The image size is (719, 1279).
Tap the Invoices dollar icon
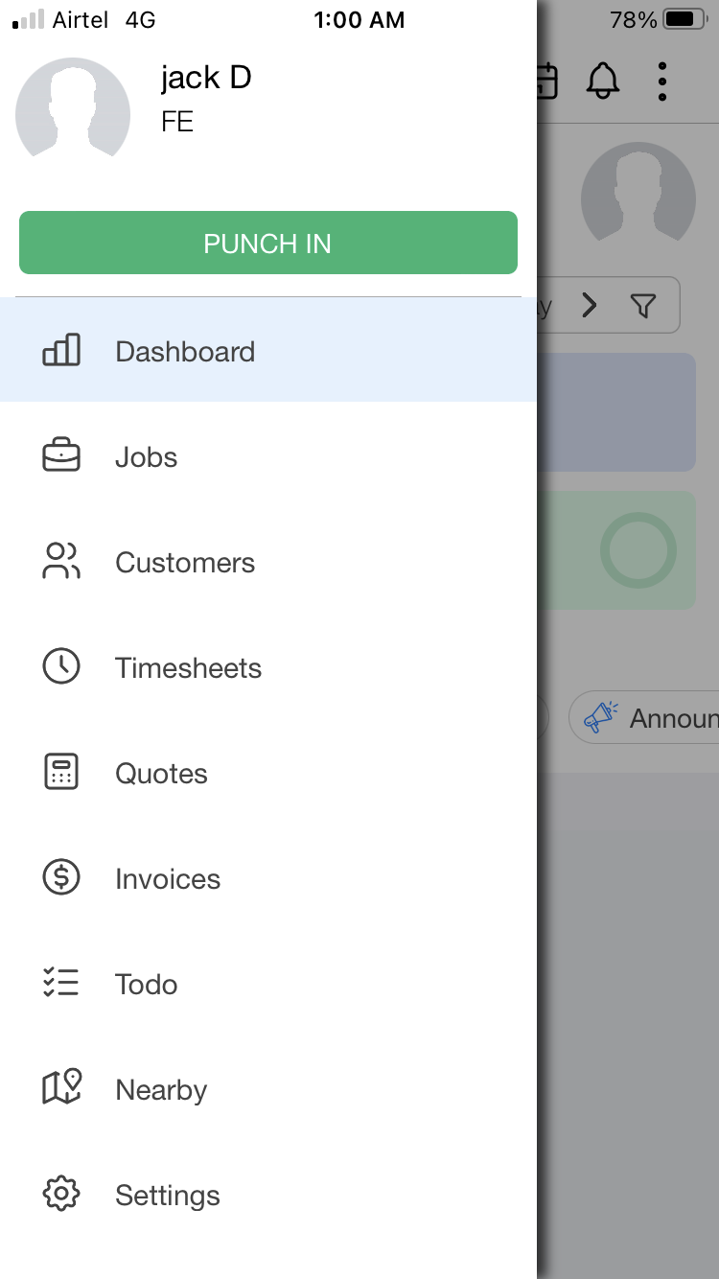click(61, 877)
